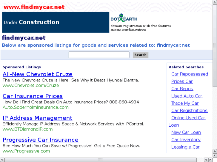Click the Chevrolet Cruze listing description text
Viewport: 217px width, 162px height.
click(71, 80)
